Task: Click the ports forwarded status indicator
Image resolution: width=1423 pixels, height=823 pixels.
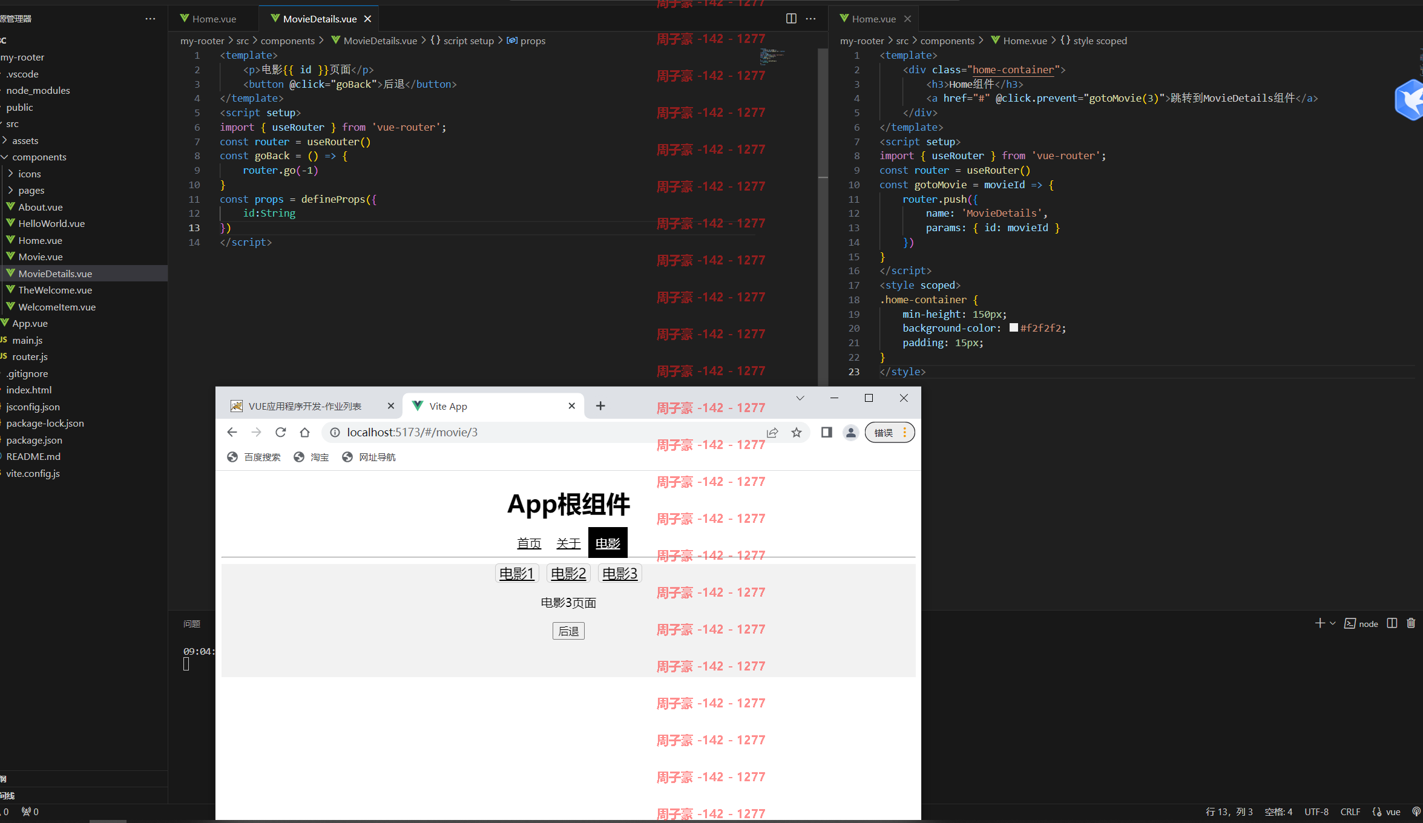Action: point(30,812)
